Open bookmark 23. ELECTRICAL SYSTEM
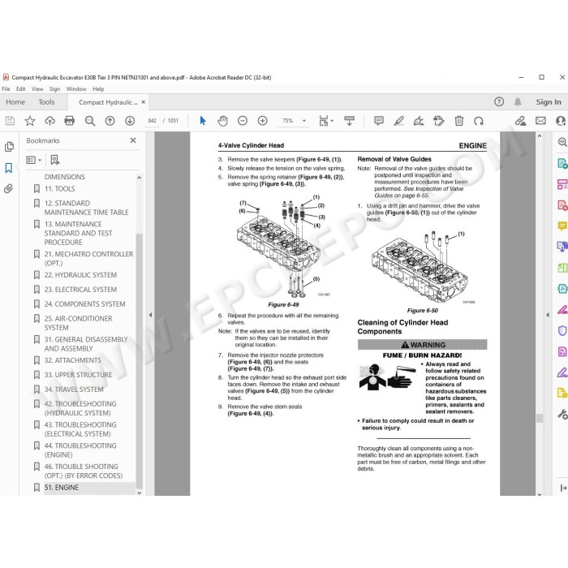This screenshot has width=568, height=568. pos(80,290)
